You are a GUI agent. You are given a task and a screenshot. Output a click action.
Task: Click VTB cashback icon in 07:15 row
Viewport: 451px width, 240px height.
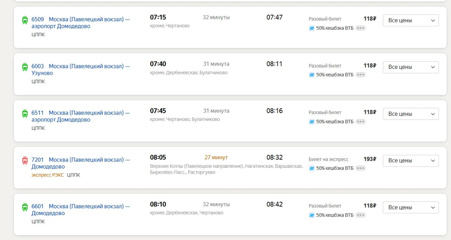coord(312,28)
